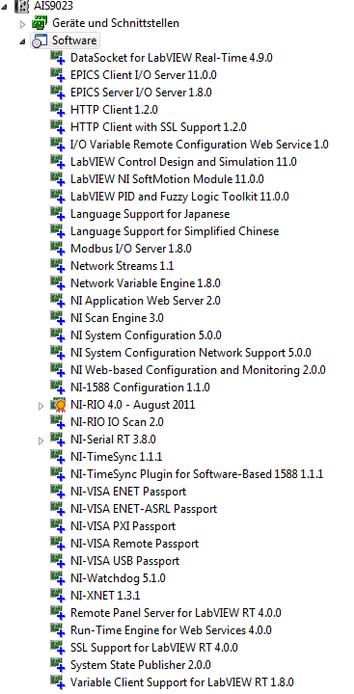Click icon beside HTTP Client 1.2.0
Viewport: 354px width, 694px height.
(58, 110)
